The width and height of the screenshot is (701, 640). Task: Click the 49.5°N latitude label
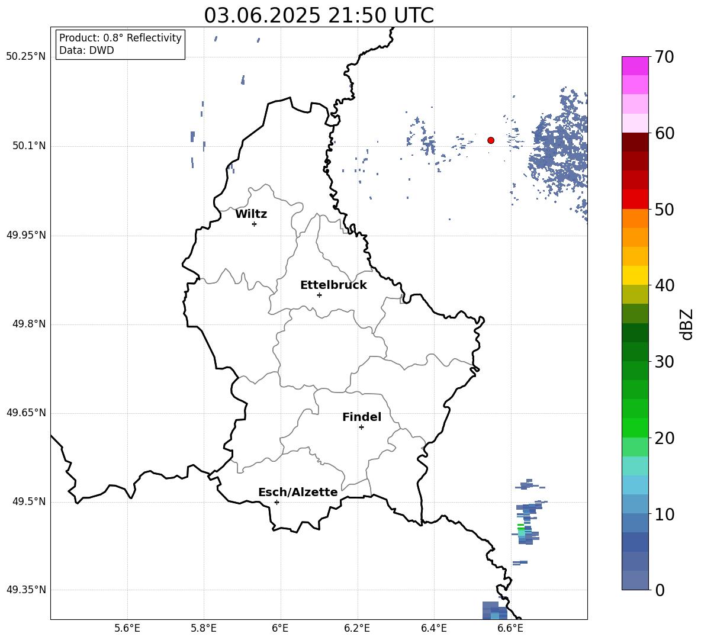29,501
